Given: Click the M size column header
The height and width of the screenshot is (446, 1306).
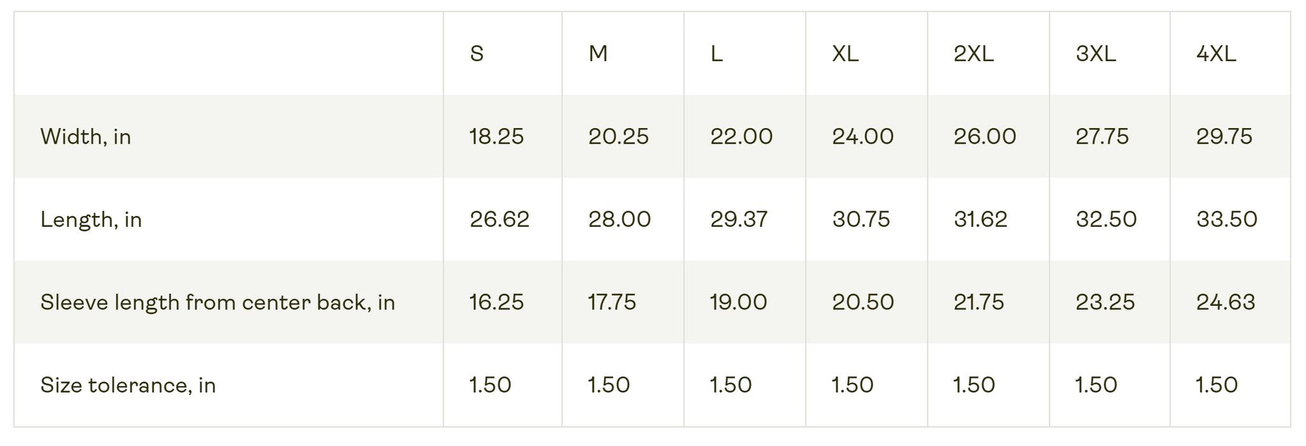Looking at the screenshot, I should (598, 54).
